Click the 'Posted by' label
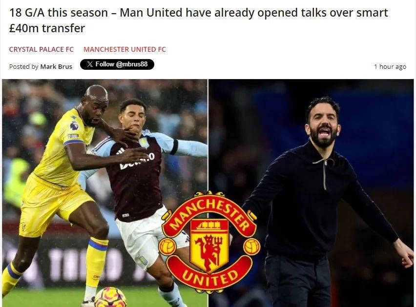The width and height of the screenshot is (416, 307). coord(23,66)
